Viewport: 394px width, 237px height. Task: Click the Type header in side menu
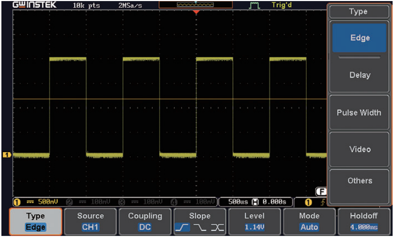pos(359,12)
